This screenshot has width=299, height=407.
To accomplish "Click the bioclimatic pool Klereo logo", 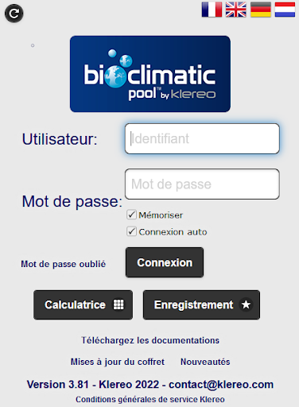I will (150, 74).
